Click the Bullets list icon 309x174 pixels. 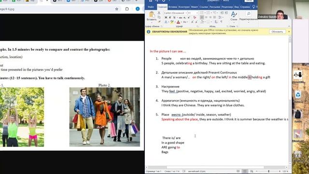(x=202, y=13)
